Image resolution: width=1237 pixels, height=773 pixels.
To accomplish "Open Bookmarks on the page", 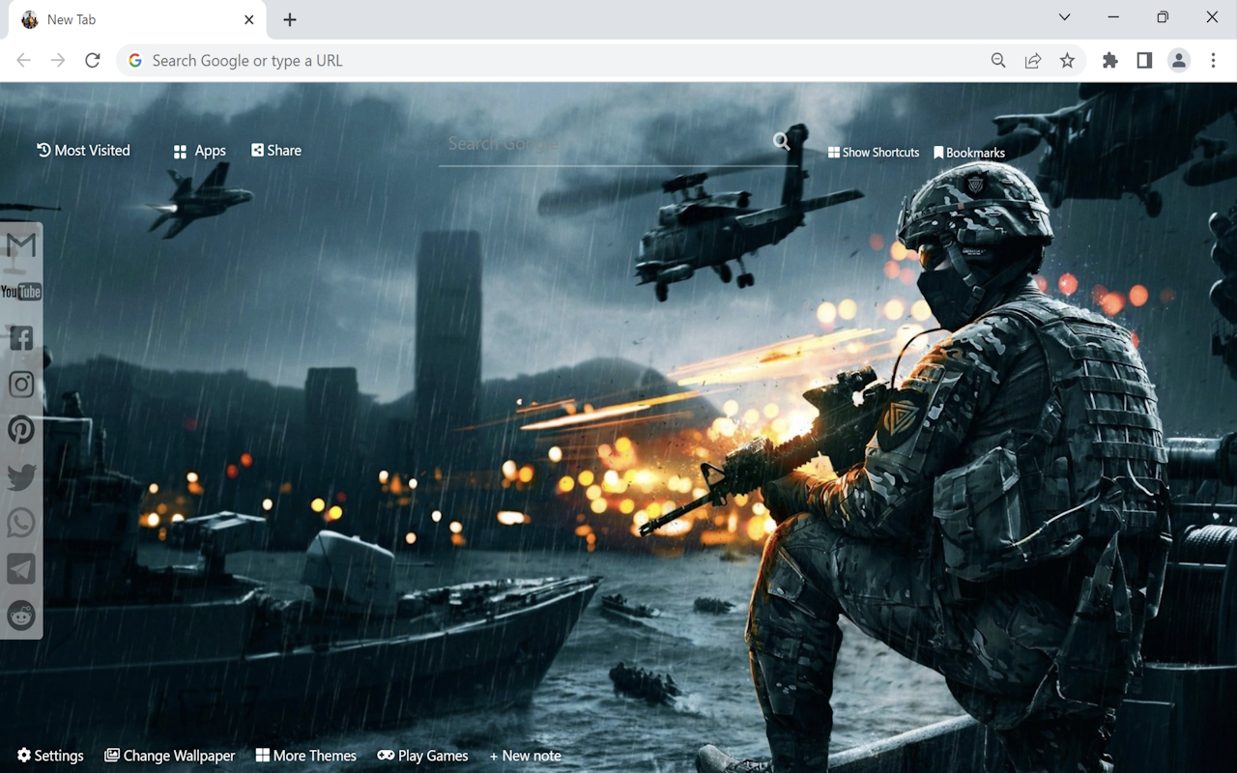I will pos(969,153).
